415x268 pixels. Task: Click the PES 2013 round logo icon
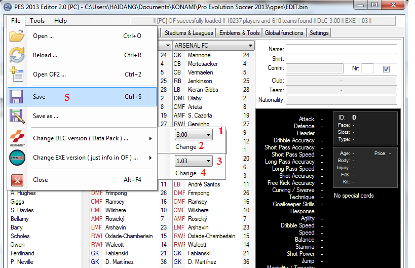point(17,158)
